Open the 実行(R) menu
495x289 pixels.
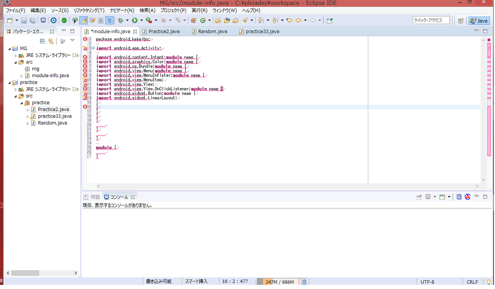199,10
